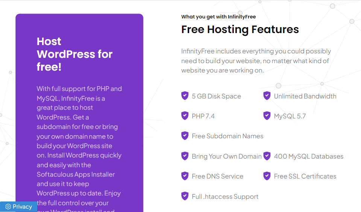The width and height of the screenshot is (361, 212).
Task: Click the gear icon in Privacy badge
Action: [8, 207]
